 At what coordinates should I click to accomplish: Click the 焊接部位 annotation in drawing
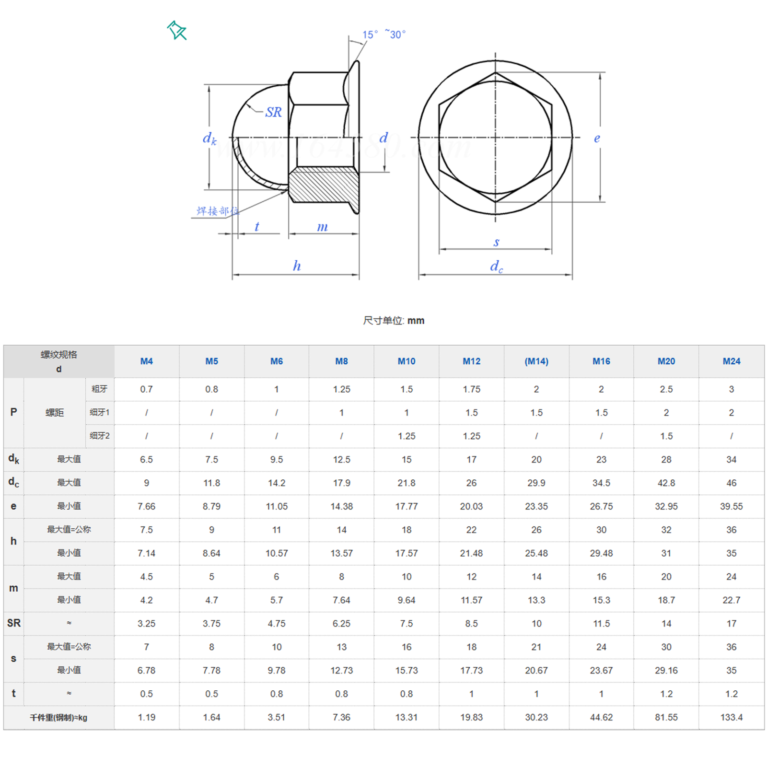coord(218,211)
